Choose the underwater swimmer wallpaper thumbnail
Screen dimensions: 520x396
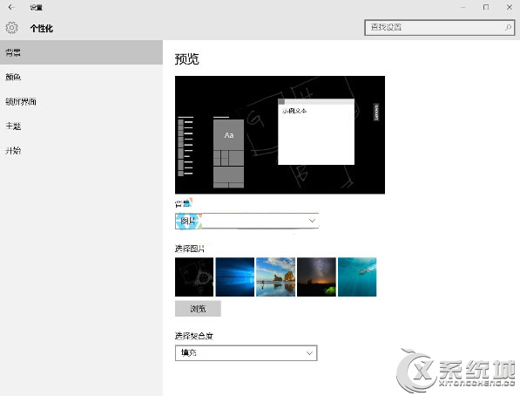coord(357,277)
